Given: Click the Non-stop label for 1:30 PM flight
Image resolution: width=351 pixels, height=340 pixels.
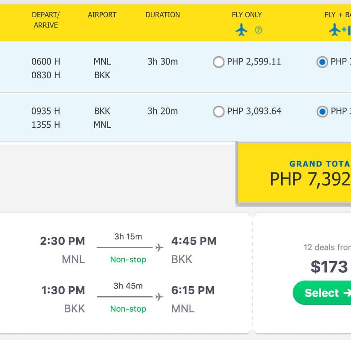Looking at the screenshot, I should click(128, 309).
